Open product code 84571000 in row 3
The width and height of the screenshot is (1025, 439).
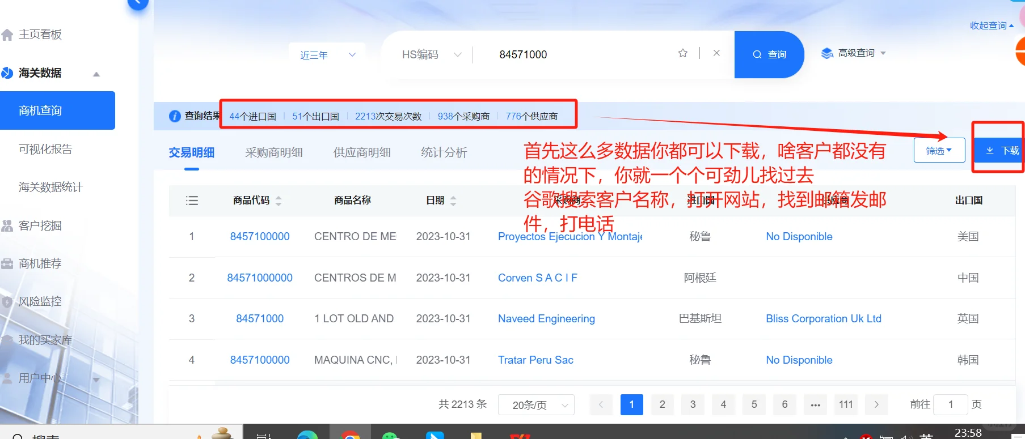pyautogui.click(x=260, y=318)
